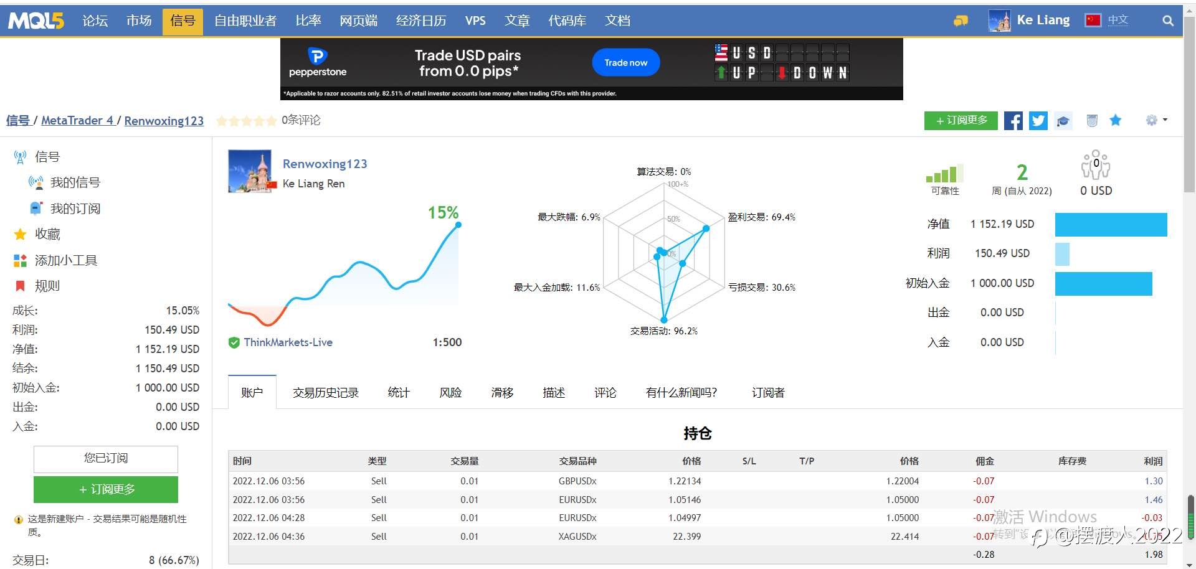The width and height of the screenshot is (1196, 569).
Task: Click the Pepperstone Trade now ad button
Action: click(625, 62)
